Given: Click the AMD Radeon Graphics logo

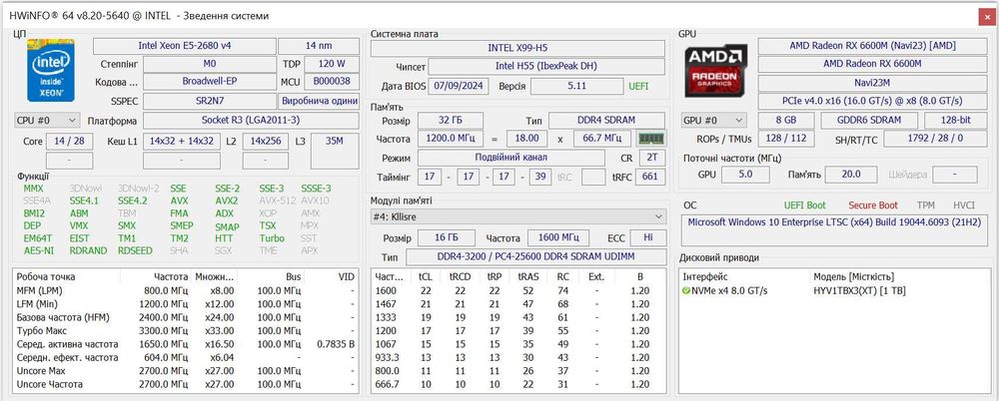Looking at the screenshot, I should click(715, 70).
